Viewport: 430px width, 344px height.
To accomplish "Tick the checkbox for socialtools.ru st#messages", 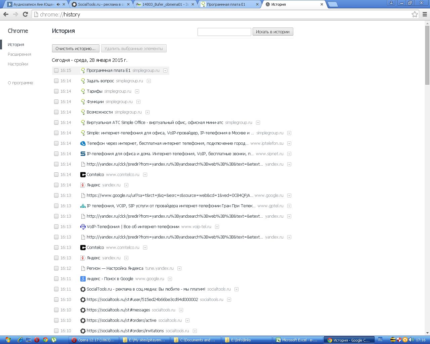I will pos(56,310).
